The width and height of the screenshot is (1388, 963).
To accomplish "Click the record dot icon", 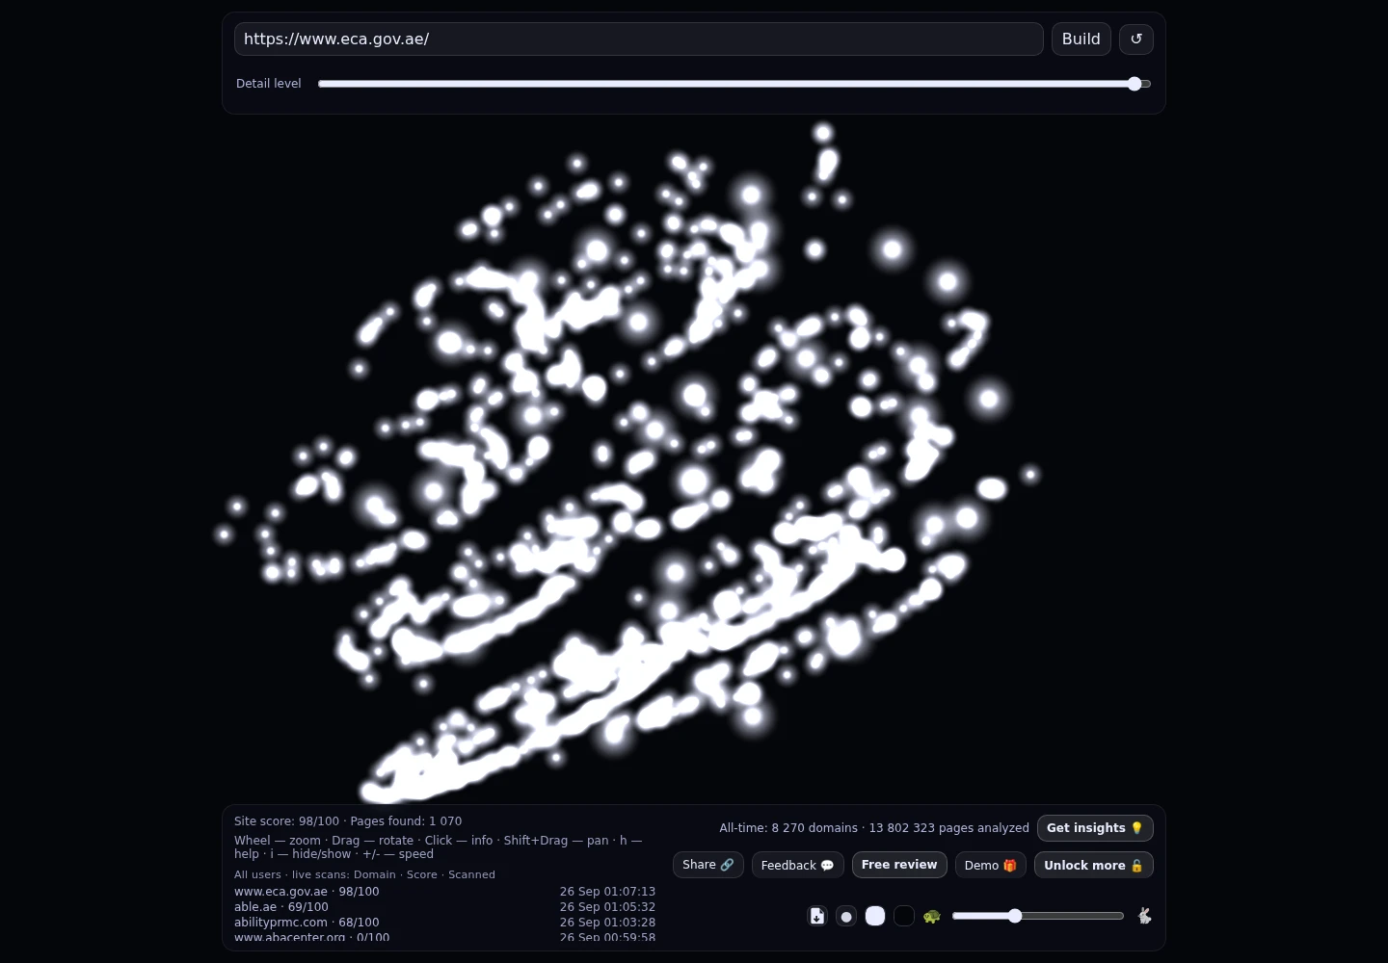I will point(846,916).
